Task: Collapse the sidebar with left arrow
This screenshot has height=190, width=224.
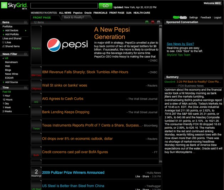Action: pos(30,107)
